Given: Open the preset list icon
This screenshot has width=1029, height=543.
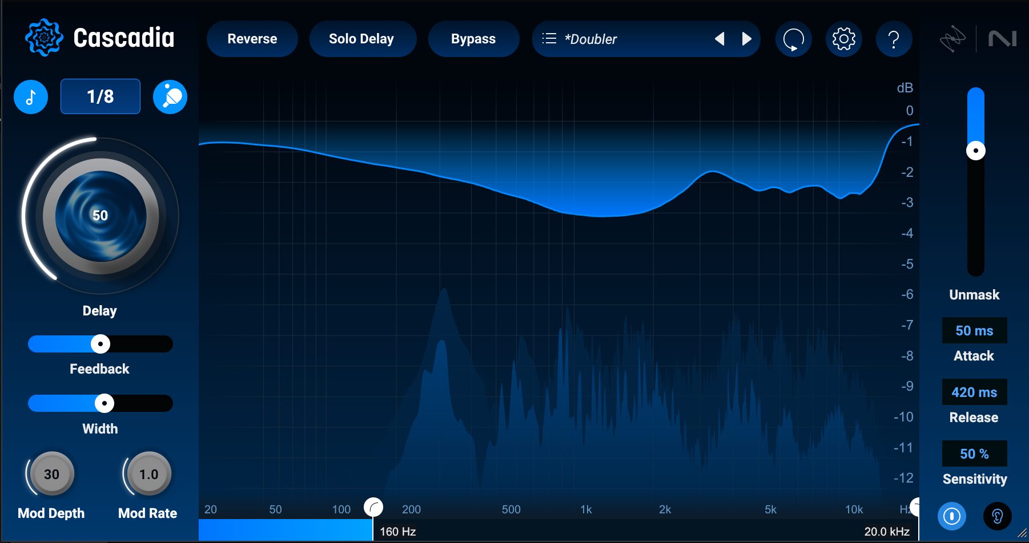Looking at the screenshot, I should pyautogui.click(x=549, y=39).
